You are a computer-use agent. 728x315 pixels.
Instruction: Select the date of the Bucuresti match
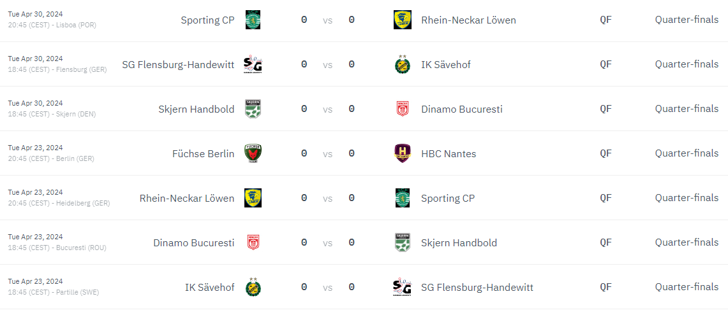(35, 237)
